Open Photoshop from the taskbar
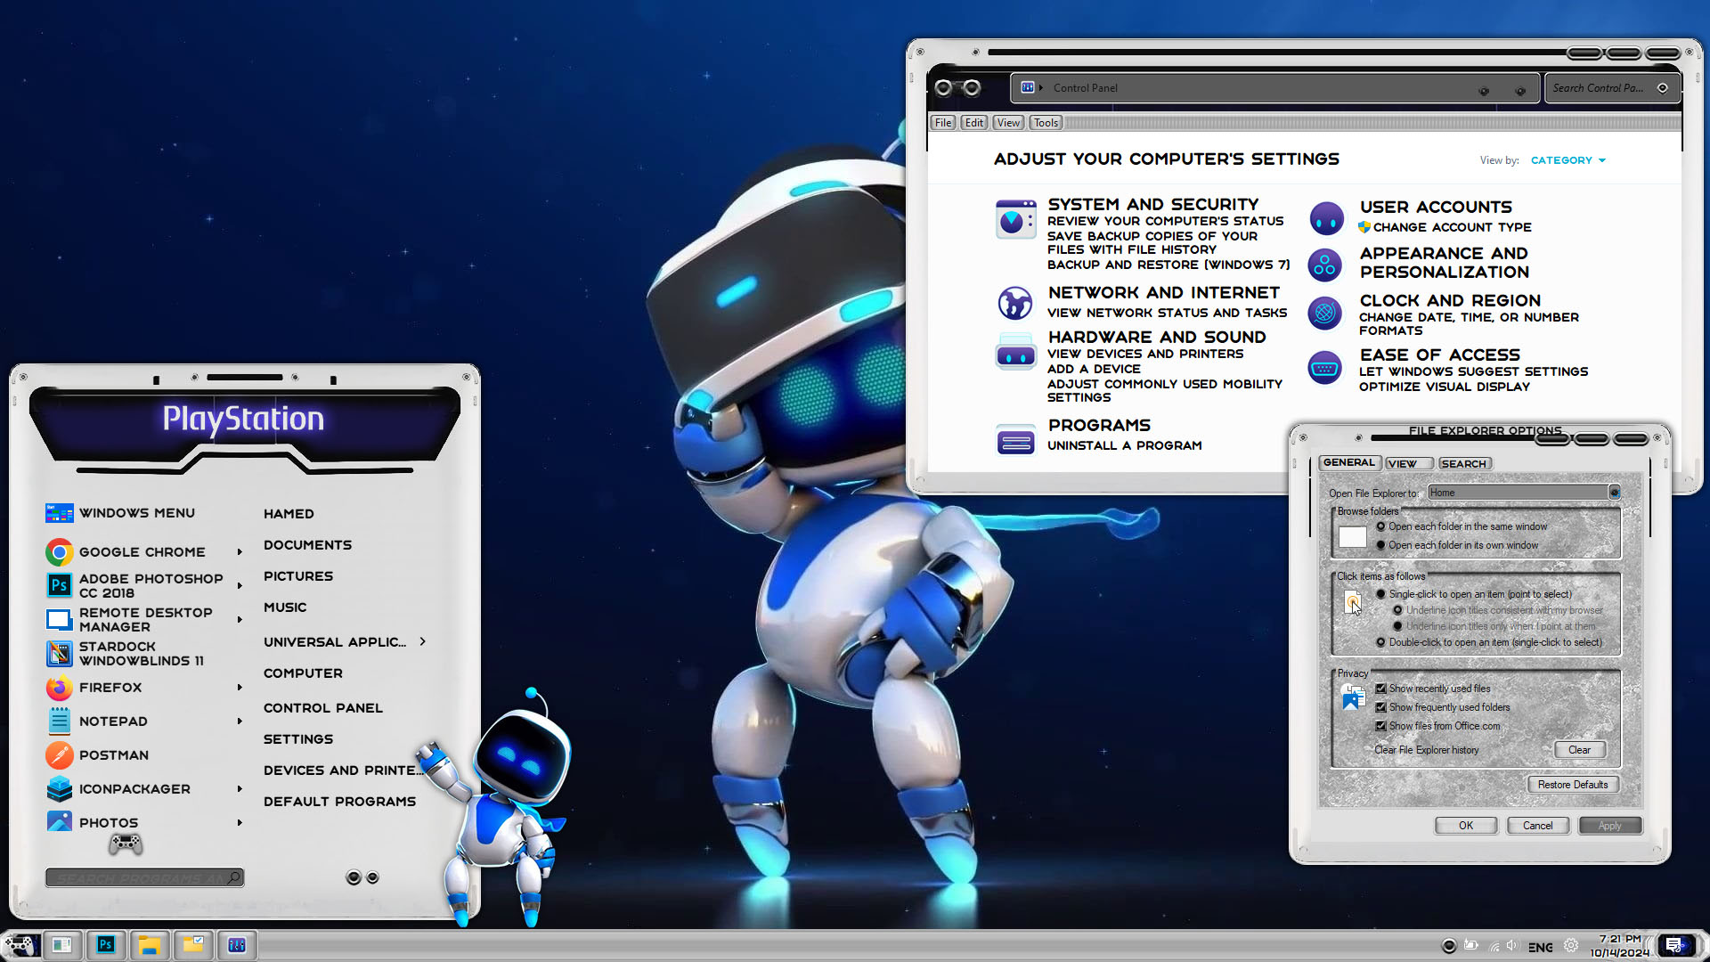This screenshot has height=962, width=1710. [106, 944]
